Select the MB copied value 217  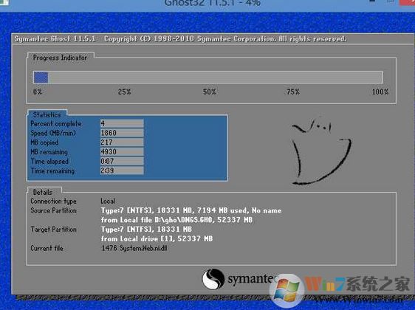(122, 142)
